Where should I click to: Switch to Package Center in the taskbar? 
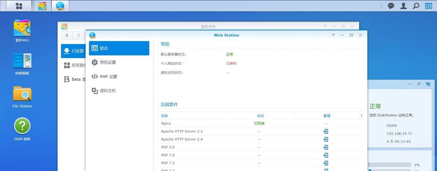click(42, 6)
